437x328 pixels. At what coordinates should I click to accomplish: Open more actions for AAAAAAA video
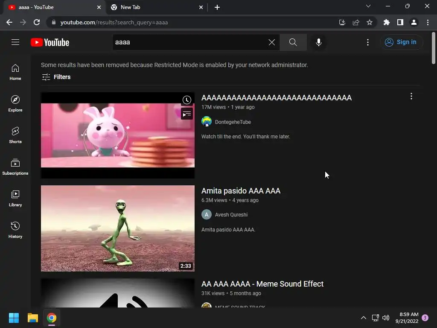coord(411,97)
